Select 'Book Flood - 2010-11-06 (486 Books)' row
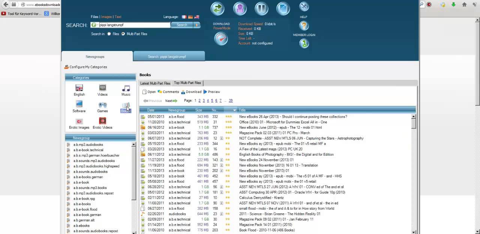The image size is (480, 234). (x=276, y=230)
